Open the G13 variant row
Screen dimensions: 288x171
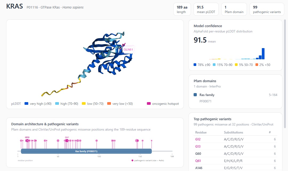(235, 147)
